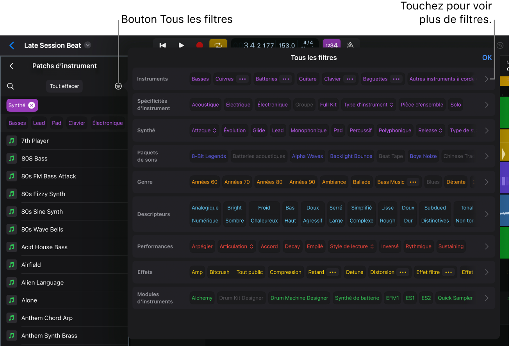Open the Batteries sub-filter dots
510x346 pixels.
coord(286,79)
